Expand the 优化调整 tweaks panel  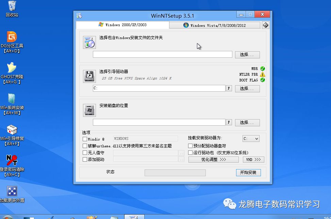[x=213, y=160]
